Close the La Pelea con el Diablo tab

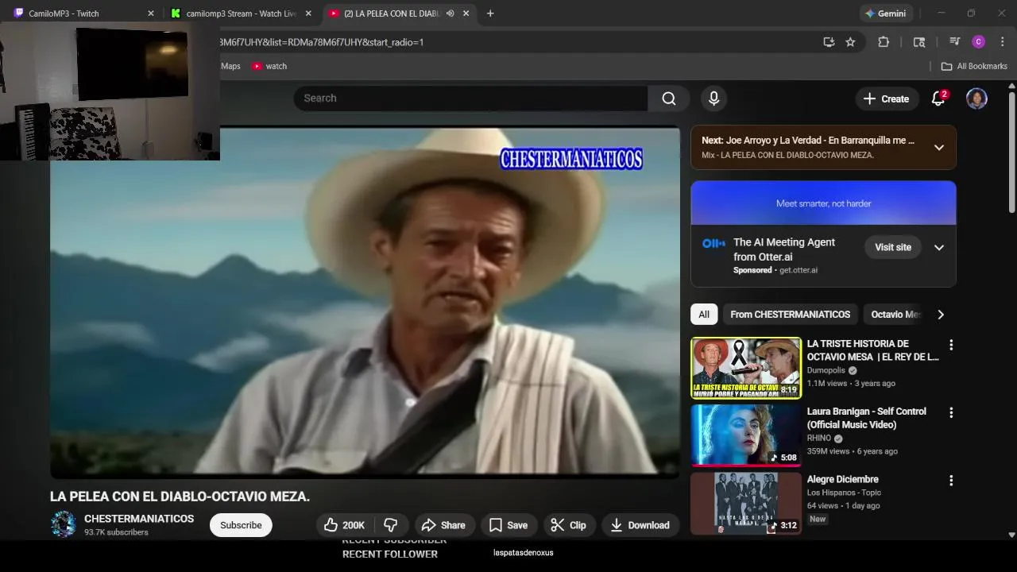tap(466, 14)
